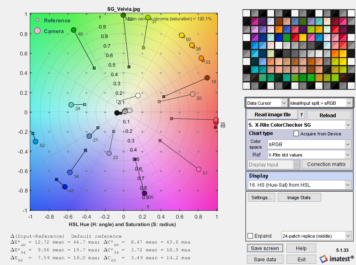Click camera data point labeled 48
Image resolution: width=356 pixels, height=265 pixels.
coord(74,30)
